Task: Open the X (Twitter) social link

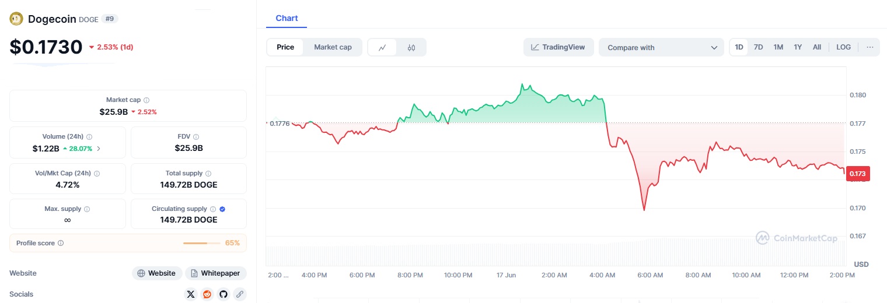Action: pos(191,294)
